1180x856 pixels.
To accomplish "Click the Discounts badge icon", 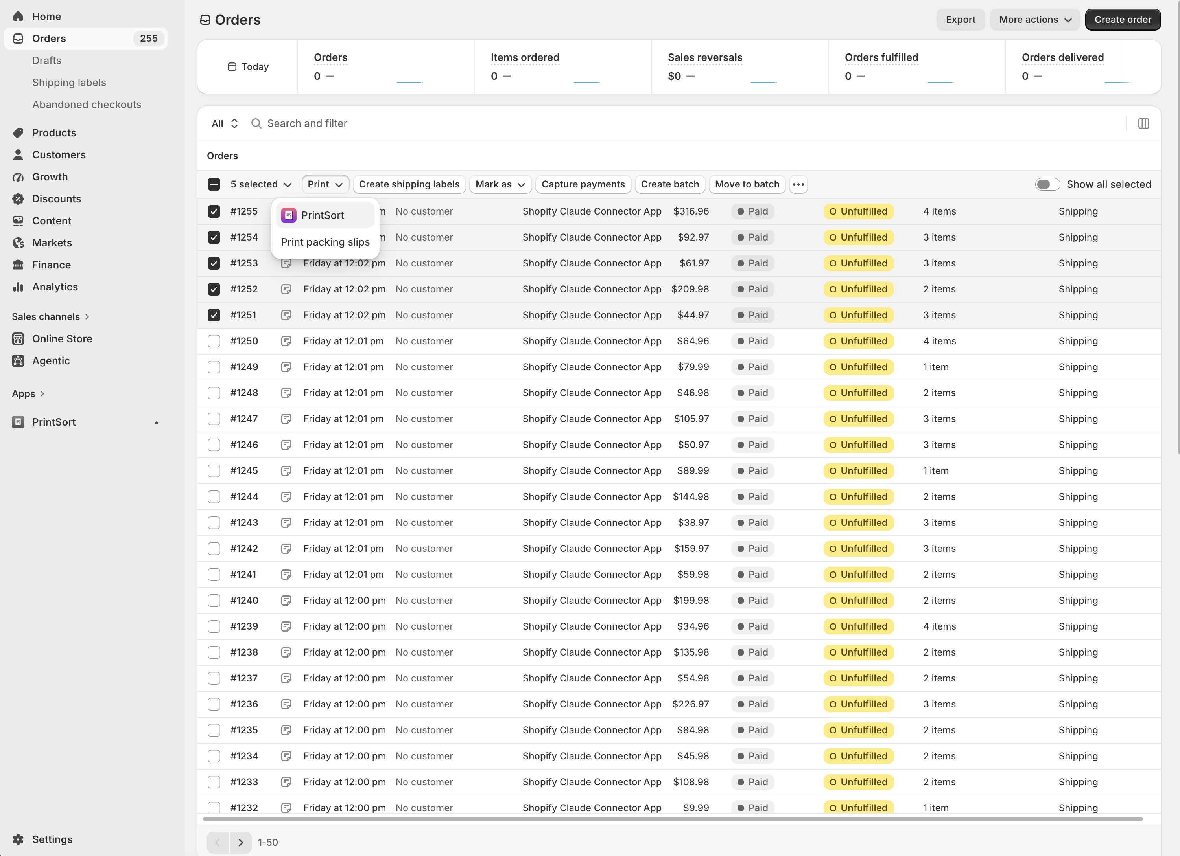I will point(18,198).
